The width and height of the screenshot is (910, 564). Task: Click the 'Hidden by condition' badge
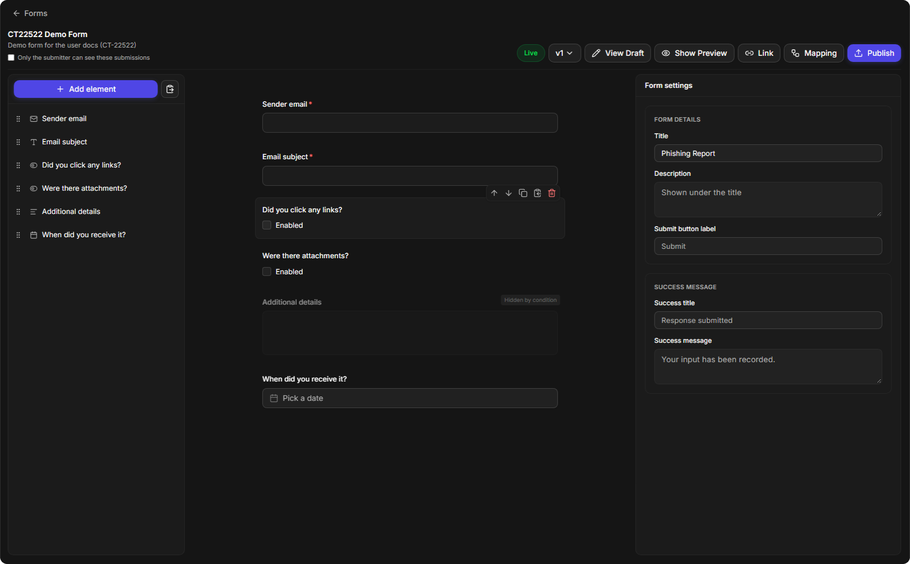click(x=530, y=300)
